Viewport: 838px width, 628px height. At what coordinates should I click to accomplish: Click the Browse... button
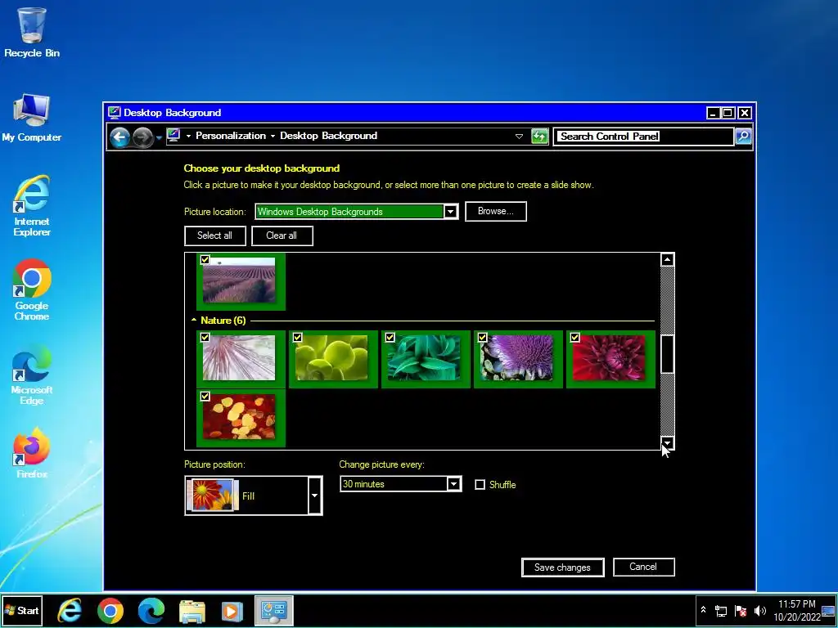495,211
